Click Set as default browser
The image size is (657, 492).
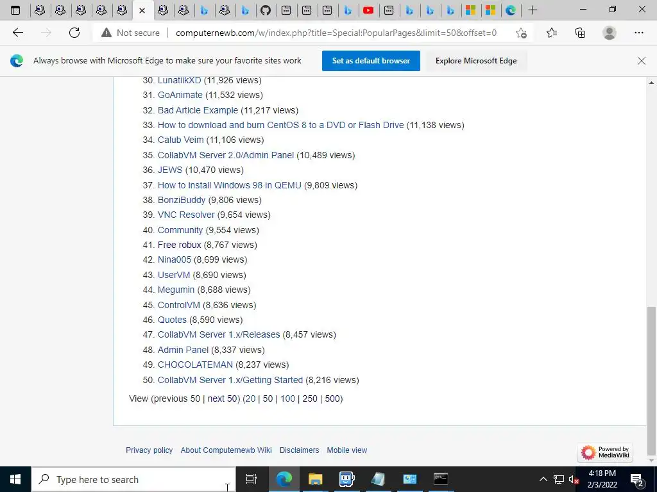371,61
